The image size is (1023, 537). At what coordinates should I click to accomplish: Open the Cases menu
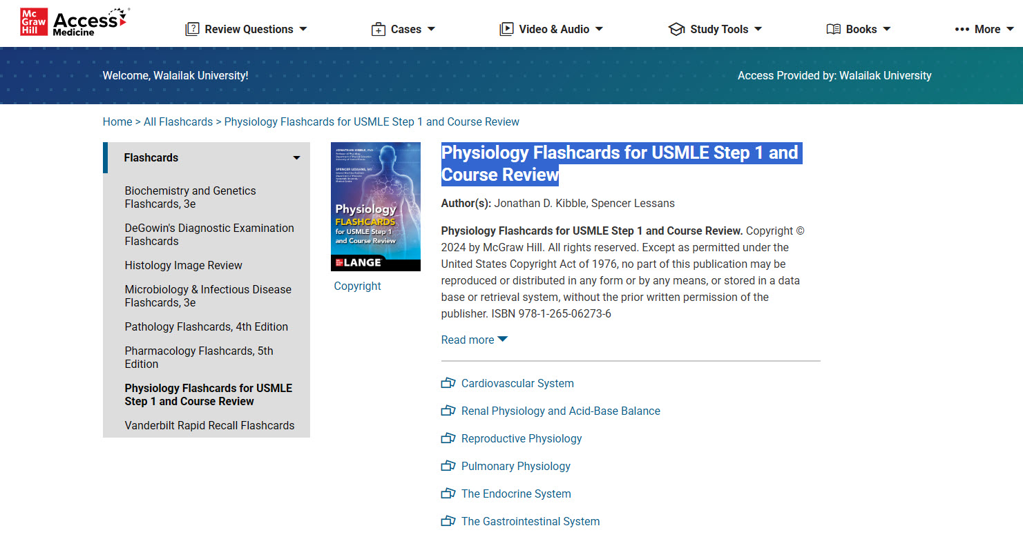tap(403, 29)
